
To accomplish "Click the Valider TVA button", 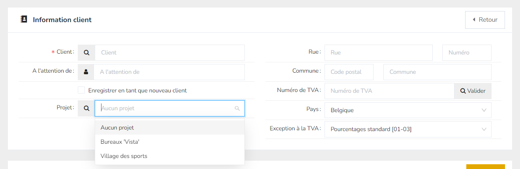I will (473, 91).
